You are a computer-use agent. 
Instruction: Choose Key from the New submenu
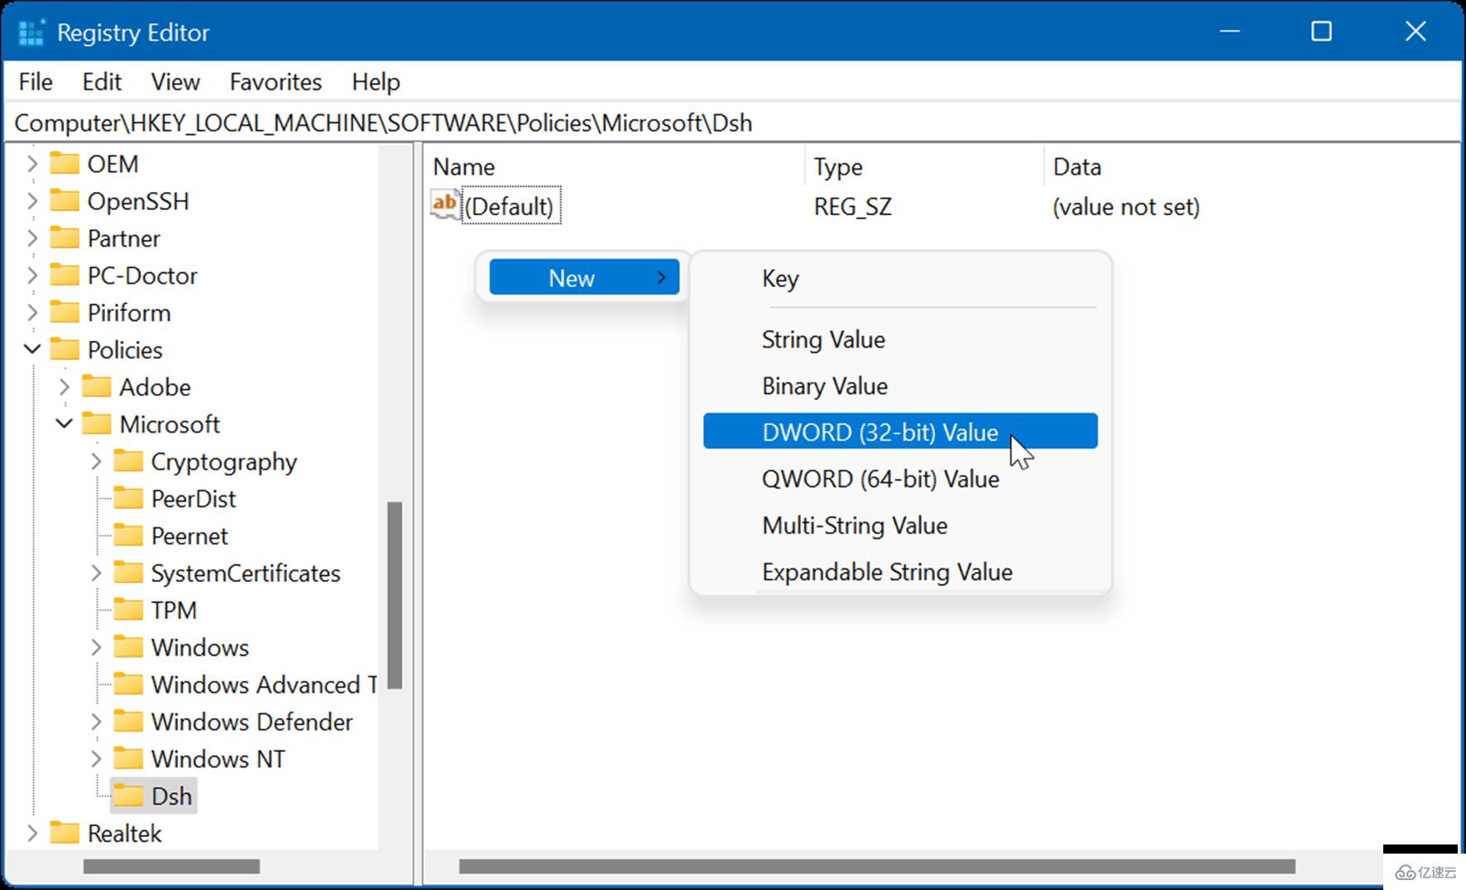900,279
